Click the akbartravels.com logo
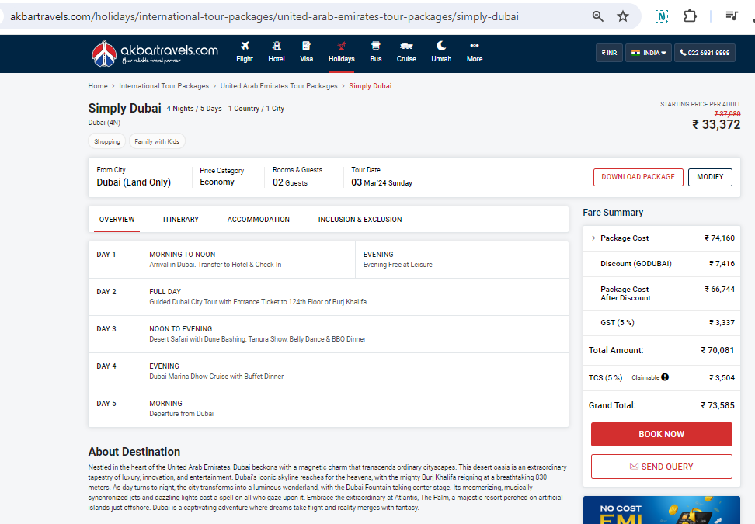Screen dimensions: 755x524 155,53
